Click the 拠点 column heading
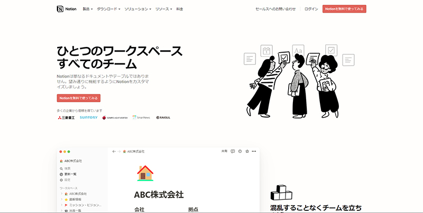This screenshot has width=423, height=213. [x=193, y=209]
